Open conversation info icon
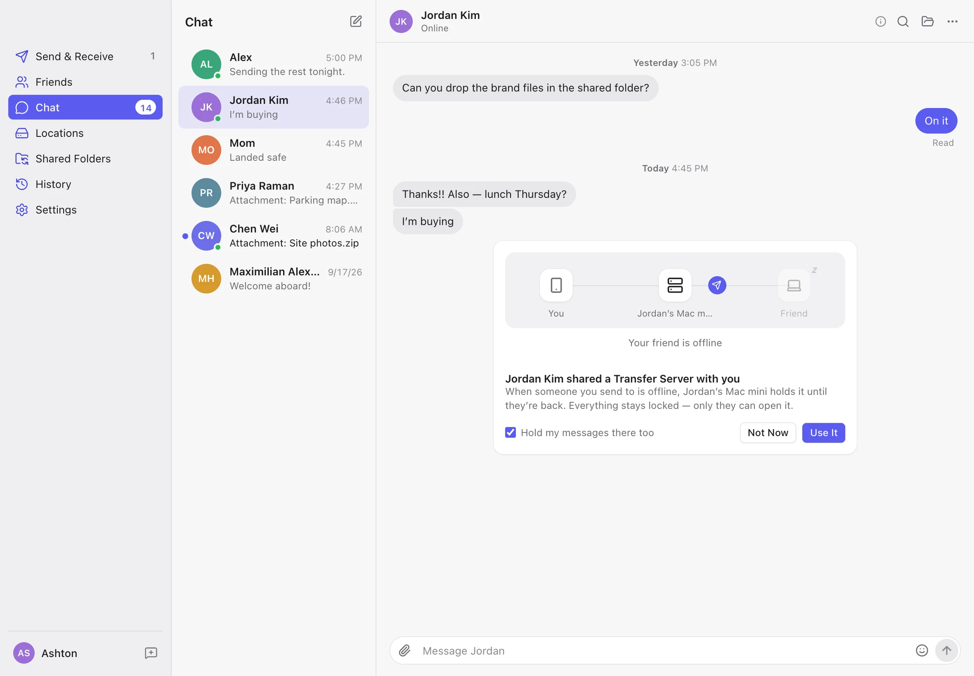This screenshot has height=676, width=974. pos(880,21)
